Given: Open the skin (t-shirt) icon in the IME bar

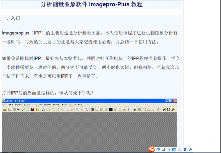Looking at the screenshot, I should pos(185,150).
